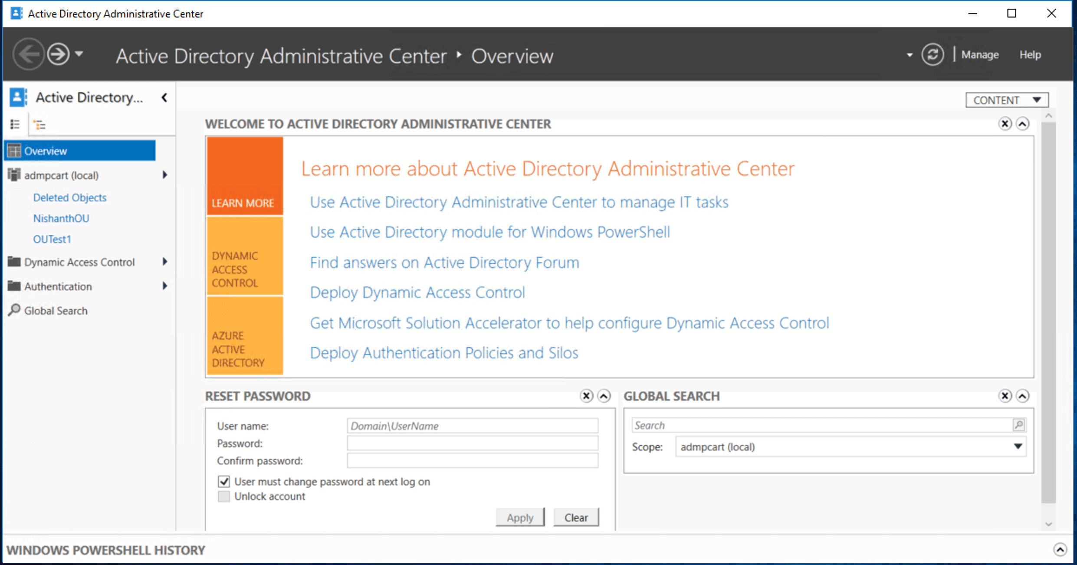Image resolution: width=1077 pixels, height=565 pixels.
Task: Click the Domain\UserName input field
Action: coord(473,426)
